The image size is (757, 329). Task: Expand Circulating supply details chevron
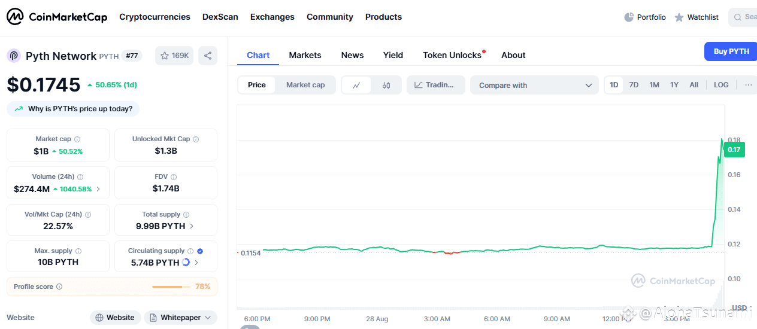pos(196,263)
